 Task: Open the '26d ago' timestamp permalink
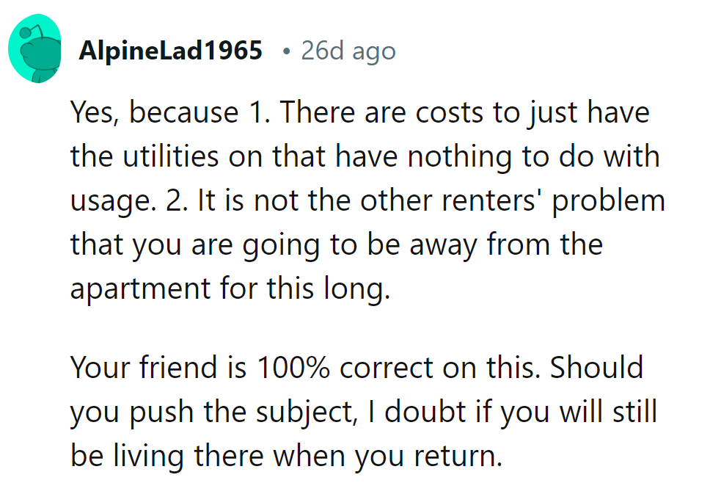click(348, 51)
